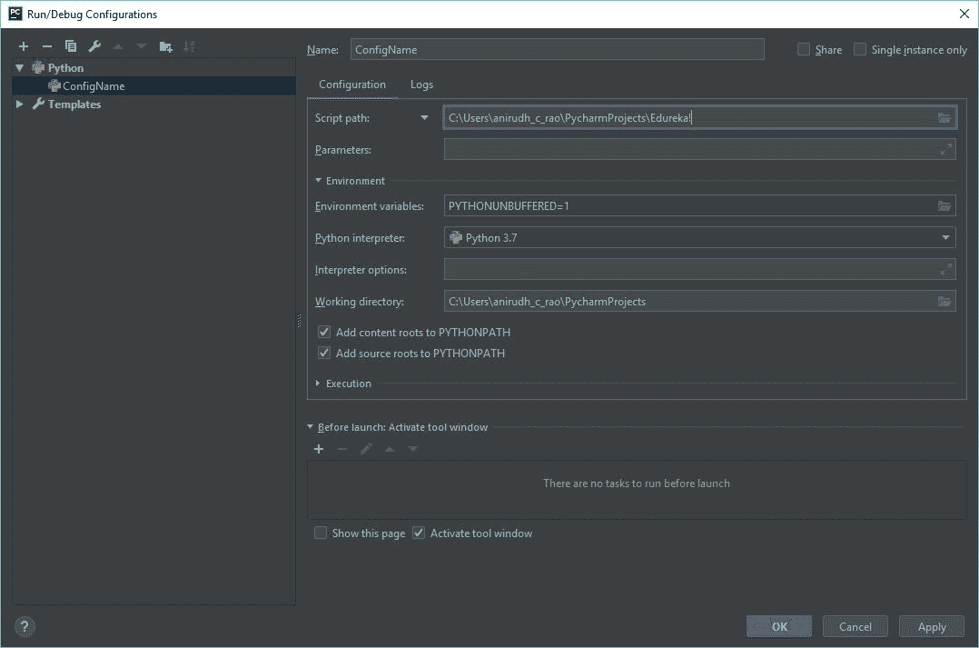Screen dimensions: 979x648
Task: Create a new folder for configurations
Action: (x=165, y=46)
